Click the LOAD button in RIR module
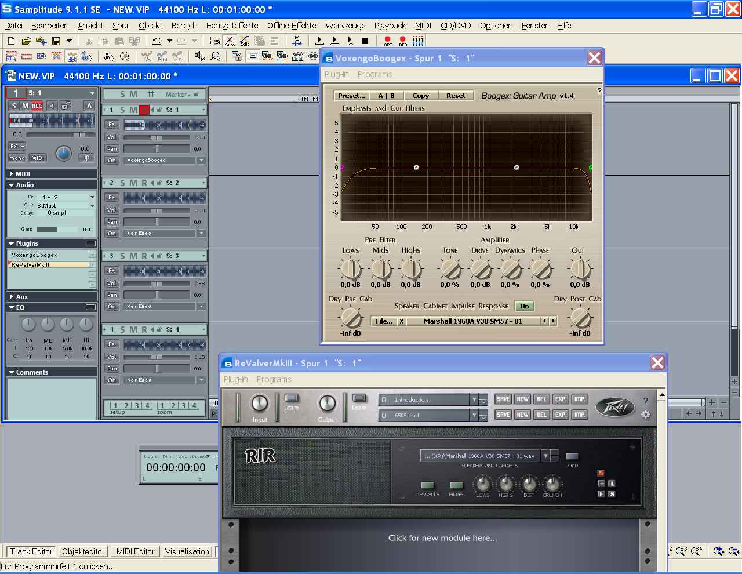Image resolution: width=742 pixels, height=574 pixels. [x=572, y=456]
